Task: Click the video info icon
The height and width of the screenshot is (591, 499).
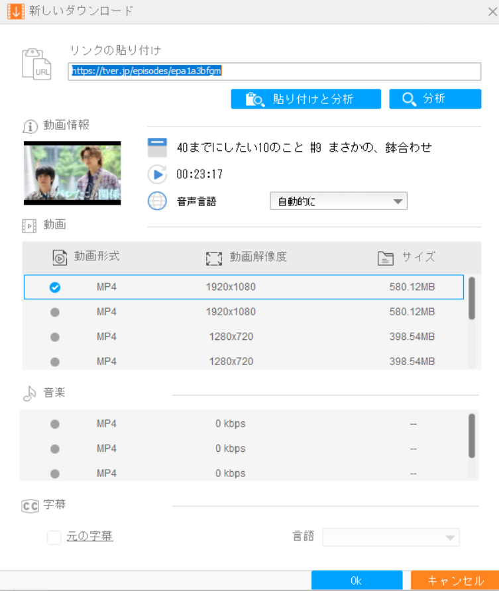Action: [29, 127]
